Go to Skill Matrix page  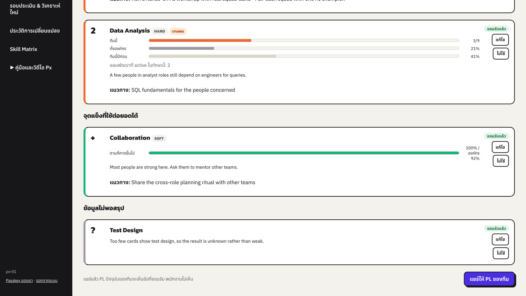coord(23,49)
